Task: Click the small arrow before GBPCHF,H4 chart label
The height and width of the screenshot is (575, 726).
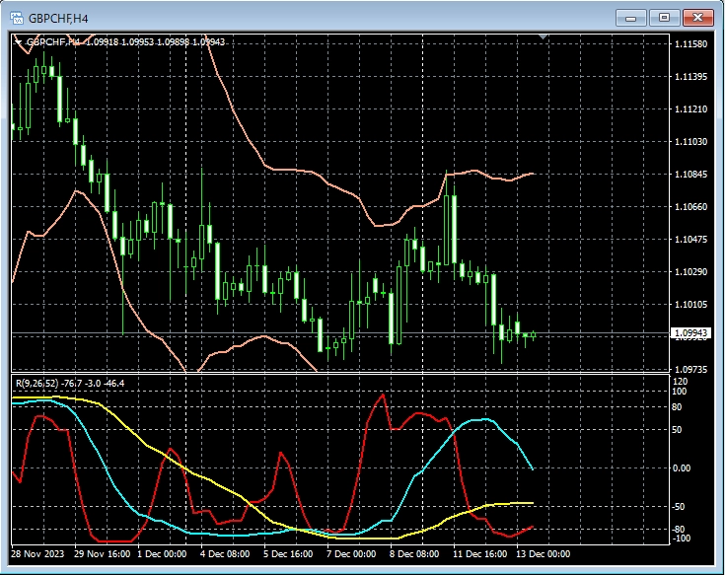Action: (x=18, y=42)
